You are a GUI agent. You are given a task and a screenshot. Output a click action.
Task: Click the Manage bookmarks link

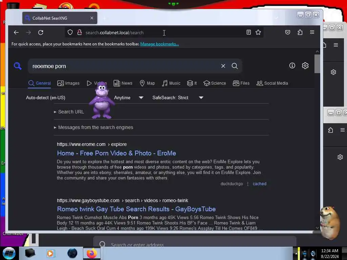pyautogui.click(x=160, y=44)
